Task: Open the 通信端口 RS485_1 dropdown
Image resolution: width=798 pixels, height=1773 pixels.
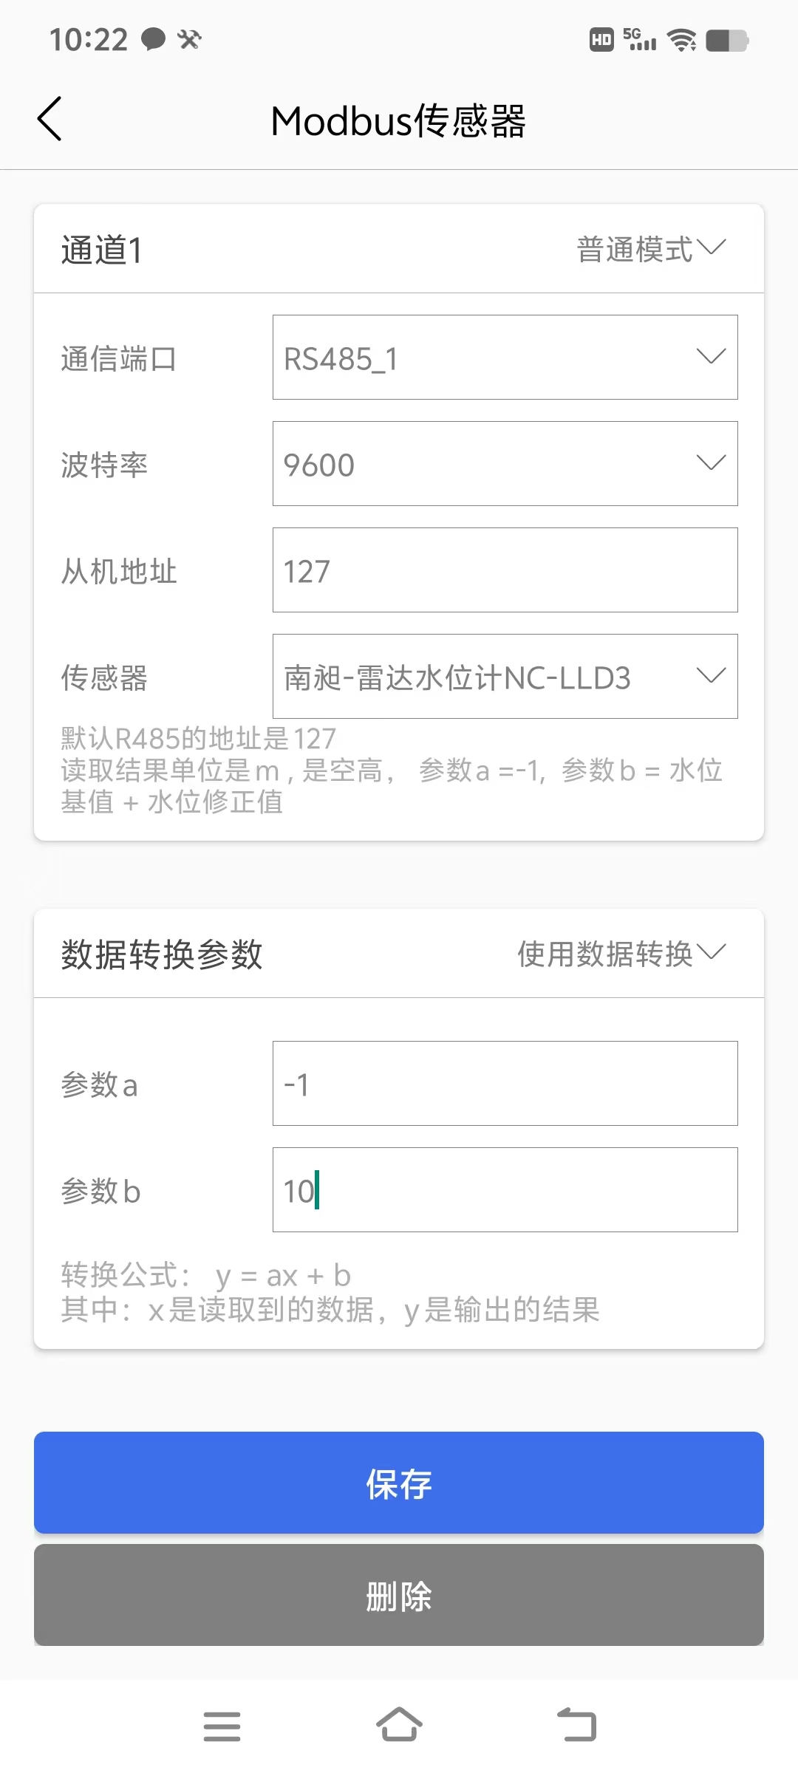Action: [505, 358]
